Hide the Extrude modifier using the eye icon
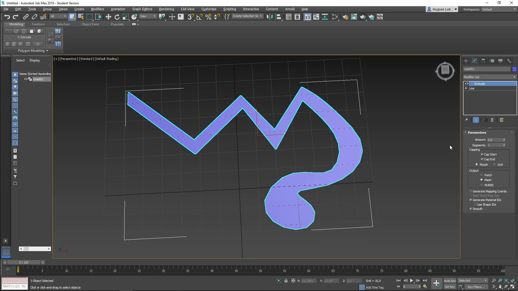 [467, 84]
